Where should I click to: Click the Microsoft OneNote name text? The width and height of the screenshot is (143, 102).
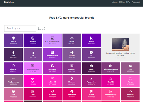[x=111, y=69]
